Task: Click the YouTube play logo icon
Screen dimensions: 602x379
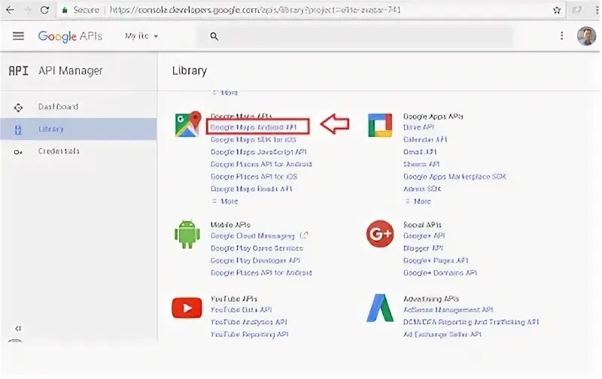Action: click(187, 308)
